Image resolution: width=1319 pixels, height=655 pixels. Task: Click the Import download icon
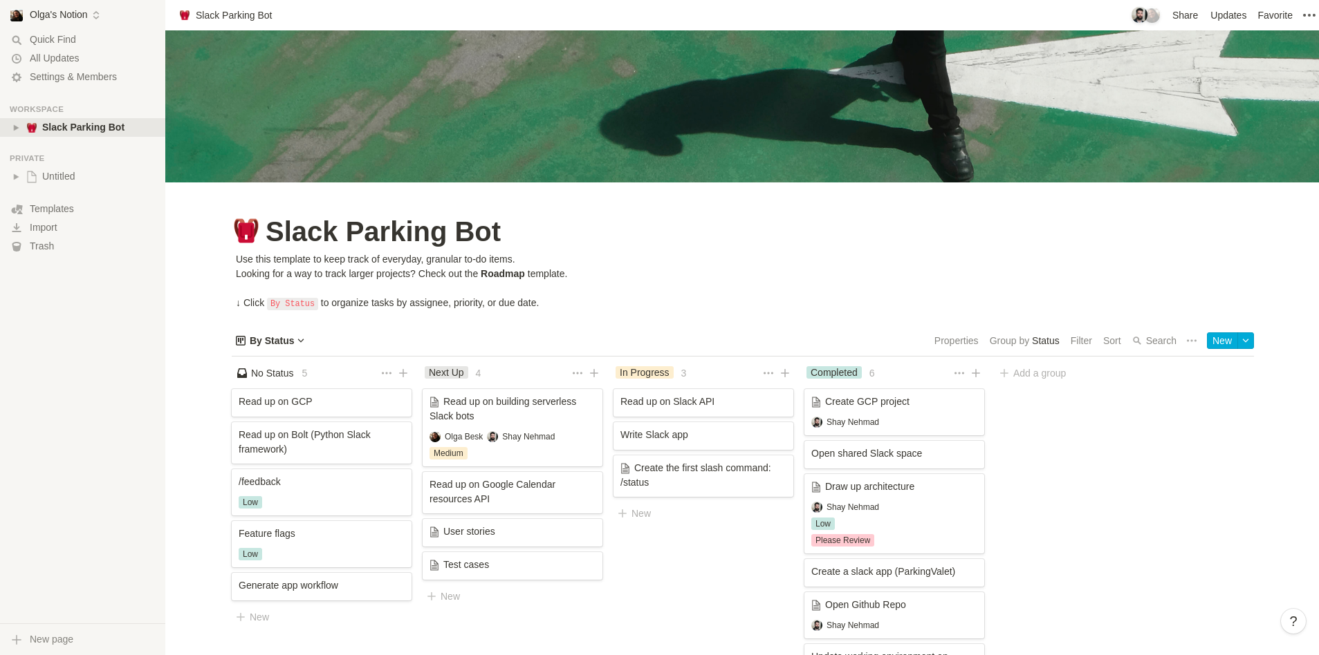[x=17, y=228]
